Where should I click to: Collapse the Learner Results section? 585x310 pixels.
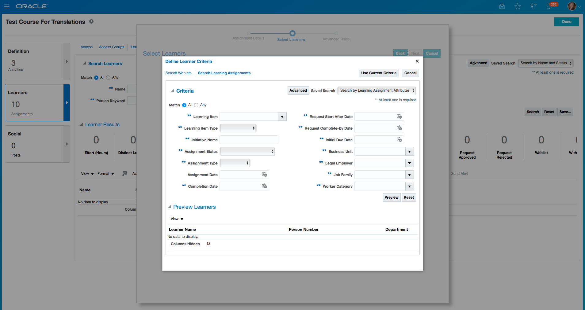pyautogui.click(x=82, y=124)
